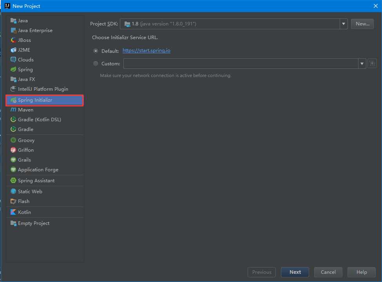Image resolution: width=382 pixels, height=282 pixels.
Task: Pick the IntelliJ Platform Plugin icon
Action: [x=13, y=89]
